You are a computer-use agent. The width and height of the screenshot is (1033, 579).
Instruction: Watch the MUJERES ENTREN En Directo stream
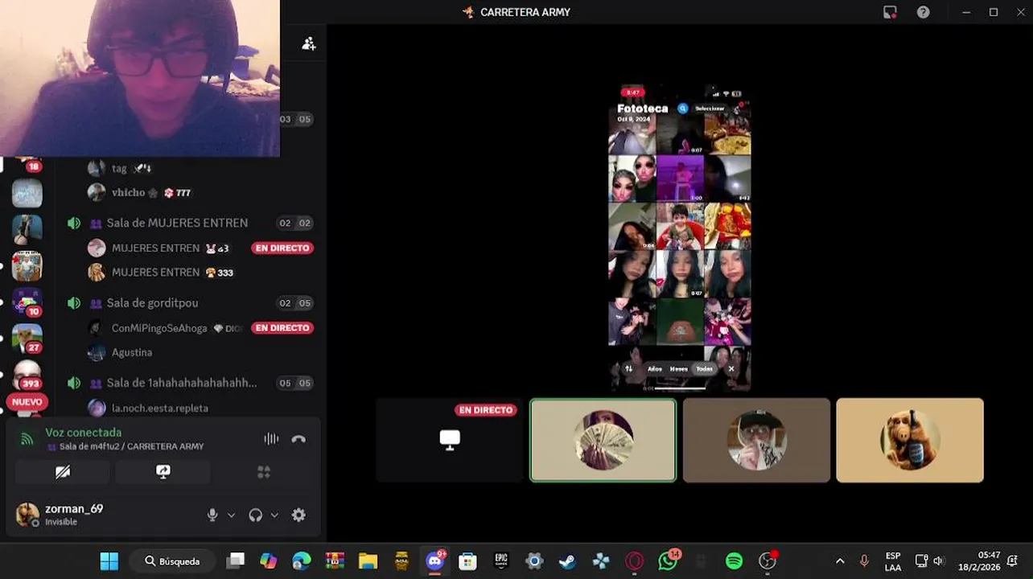[282, 248]
